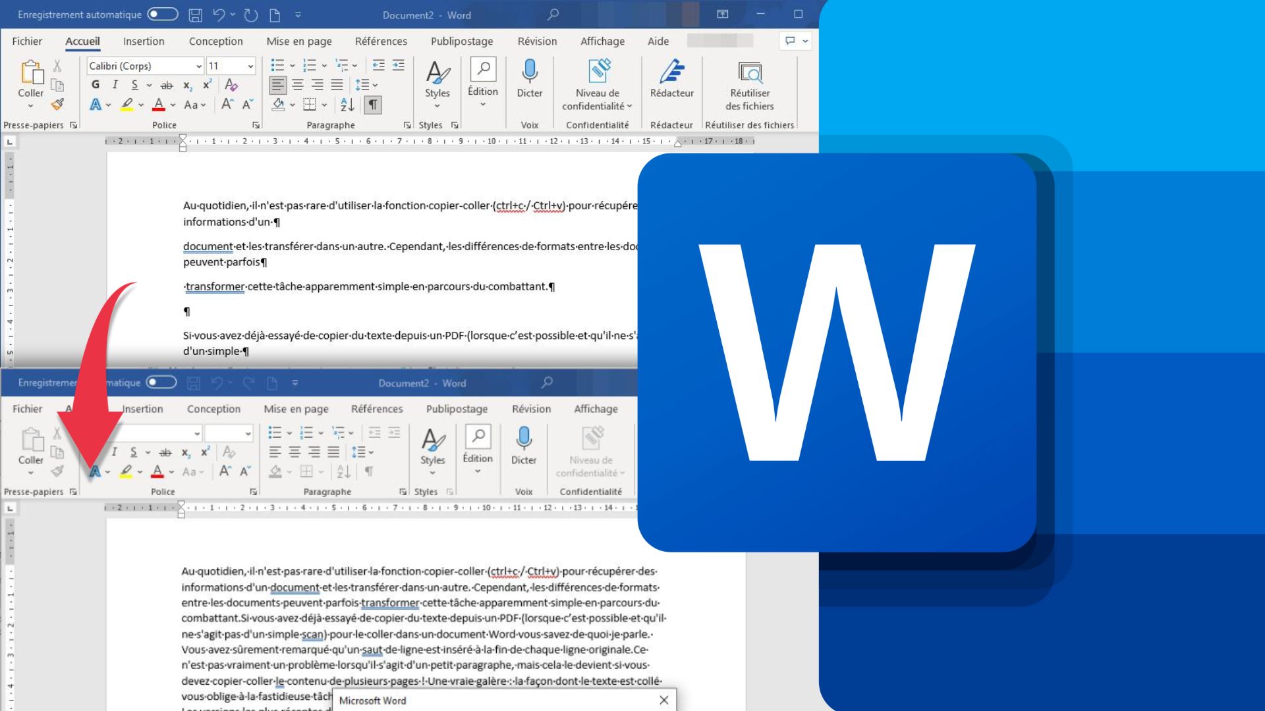The height and width of the screenshot is (711, 1265).
Task: Open Réutiliser des fichiers in top ribbon
Action: (750, 86)
